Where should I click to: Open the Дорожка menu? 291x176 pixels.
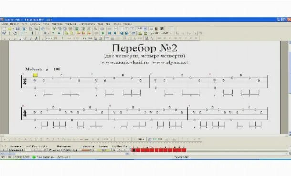tap(35, 24)
